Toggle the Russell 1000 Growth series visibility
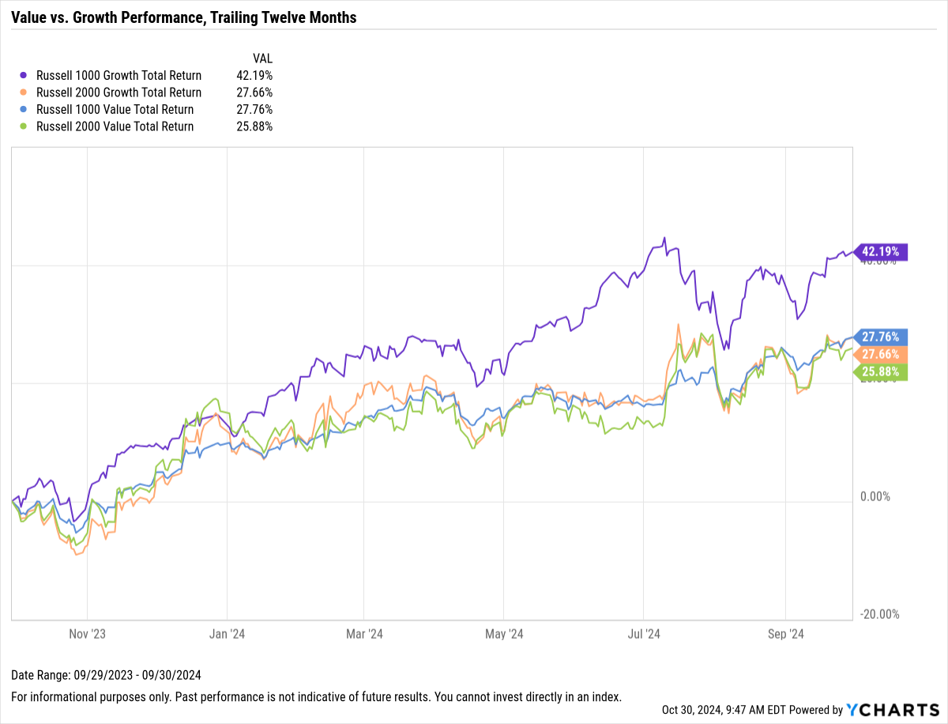The image size is (948, 724). tap(119, 75)
